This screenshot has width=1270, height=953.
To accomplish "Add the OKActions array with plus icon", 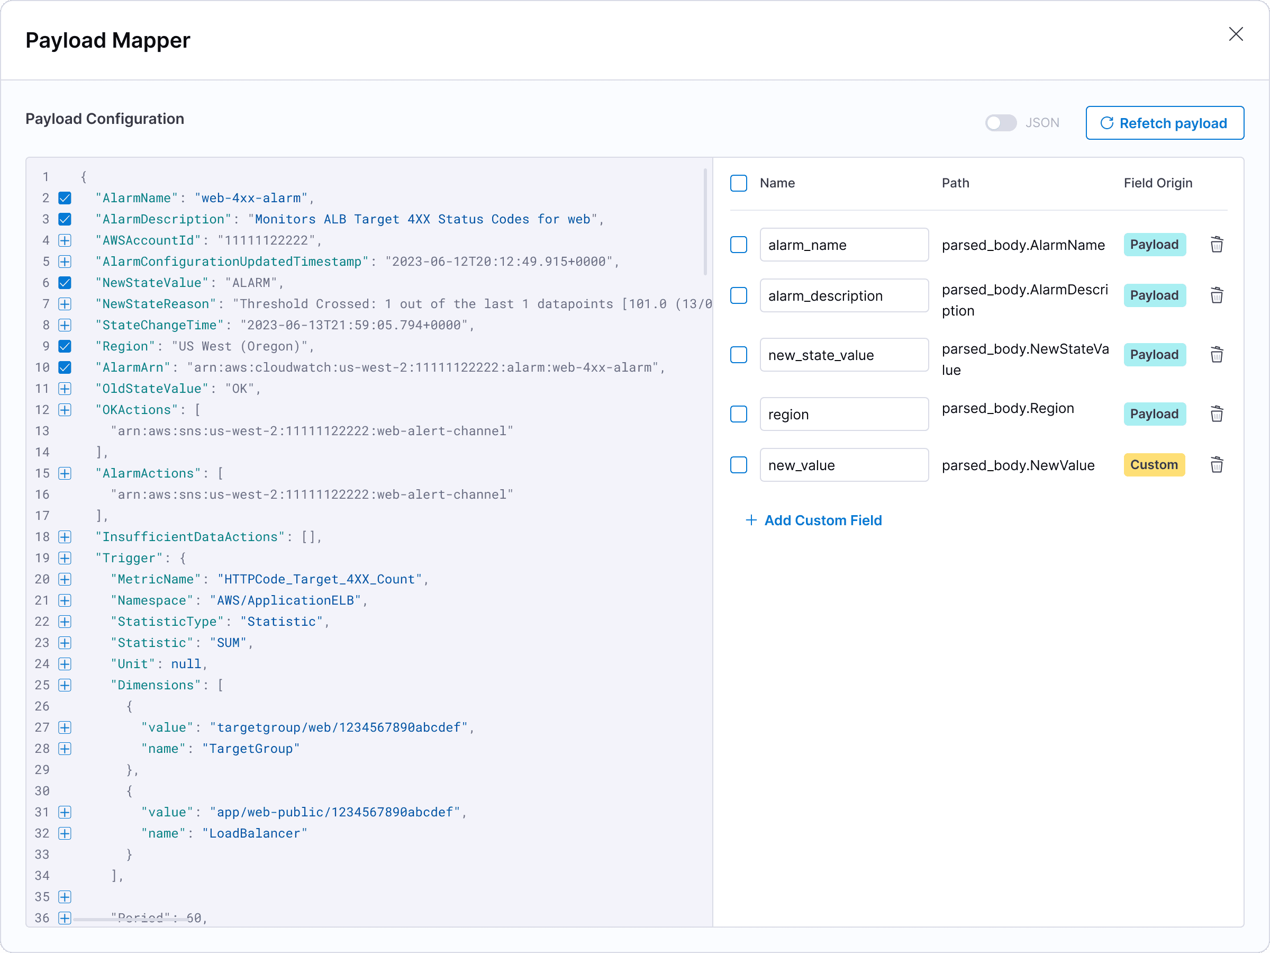I will tap(65, 410).
